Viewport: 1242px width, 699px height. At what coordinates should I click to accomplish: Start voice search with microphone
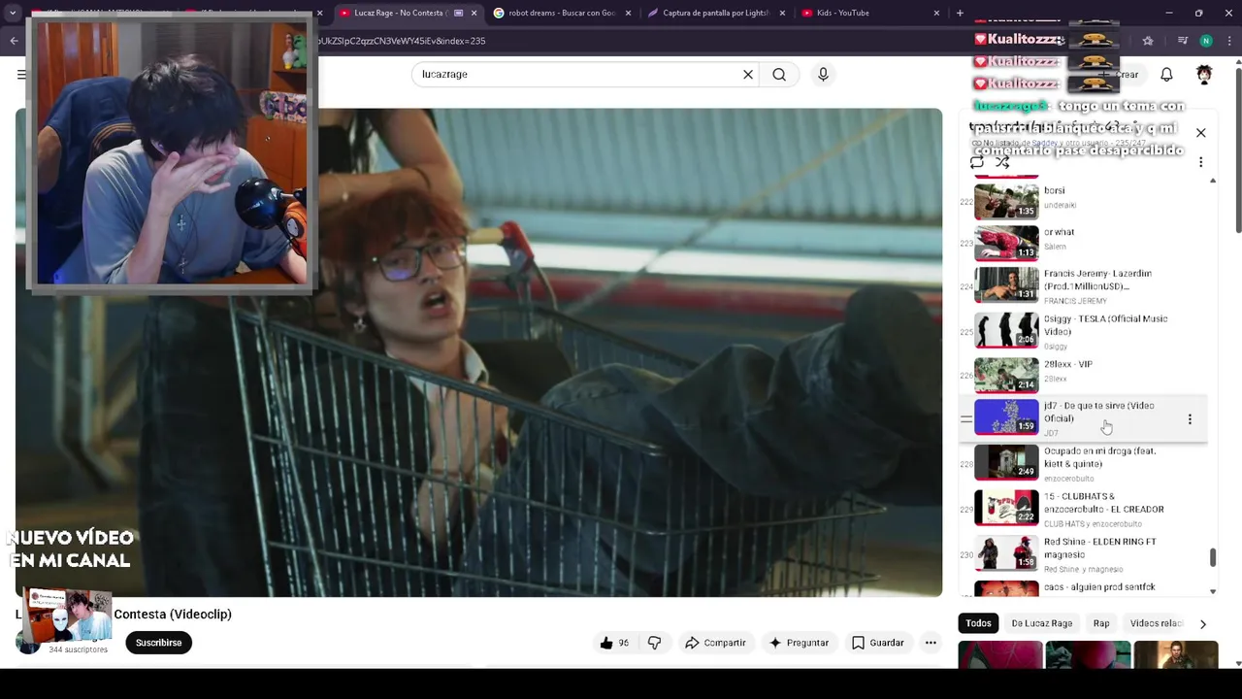pyautogui.click(x=823, y=75)
